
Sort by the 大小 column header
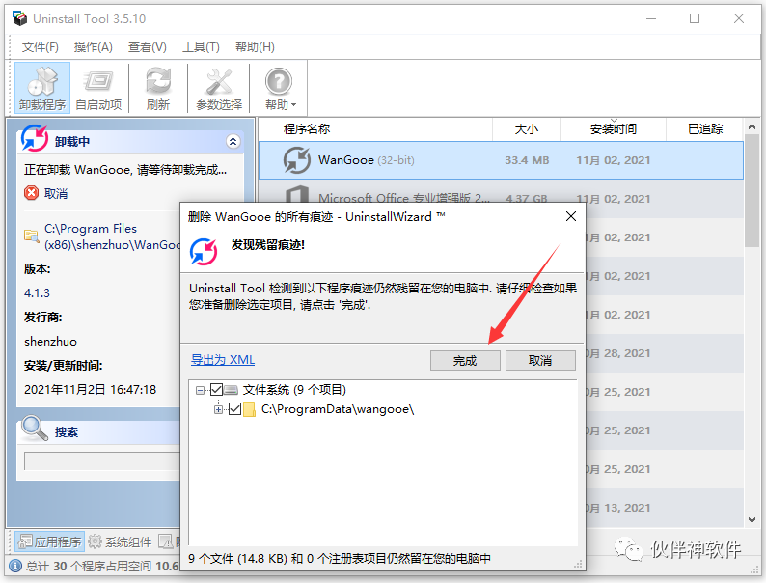click(526, 129)
